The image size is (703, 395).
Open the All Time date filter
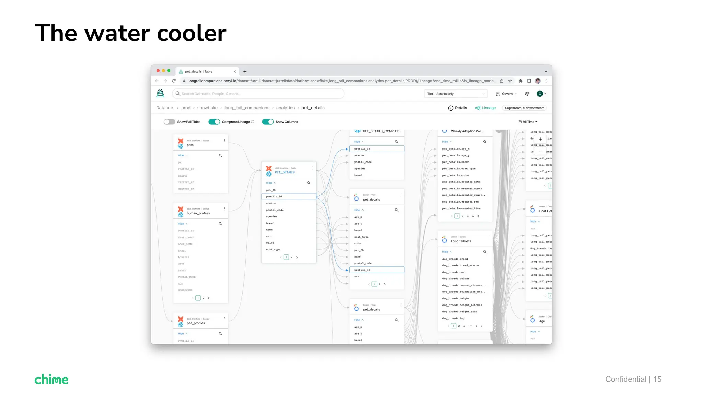[528, 122]
